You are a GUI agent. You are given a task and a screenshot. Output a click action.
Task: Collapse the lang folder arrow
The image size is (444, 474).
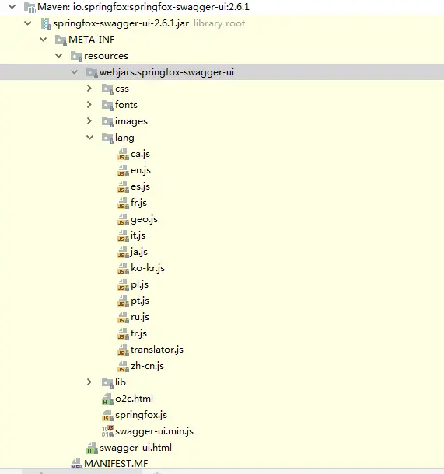pyautogui.click(x=90, y=138)
